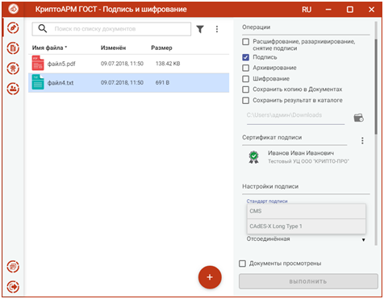
Task: Expand the Отсоединённая dropdown arrow
Action: (363, 239)
